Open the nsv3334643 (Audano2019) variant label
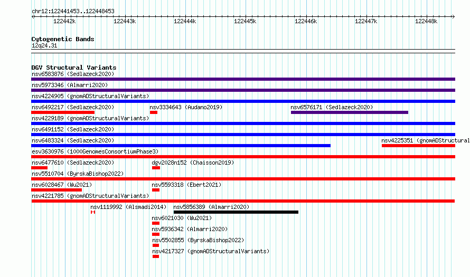 tap(186, 107)
